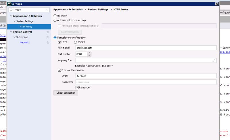Image resolution: width=230 pixels, height=140 pixels.
Task: Click project-level icon next to Version Control
Action: pyautogui.click(x=48, y=32)
